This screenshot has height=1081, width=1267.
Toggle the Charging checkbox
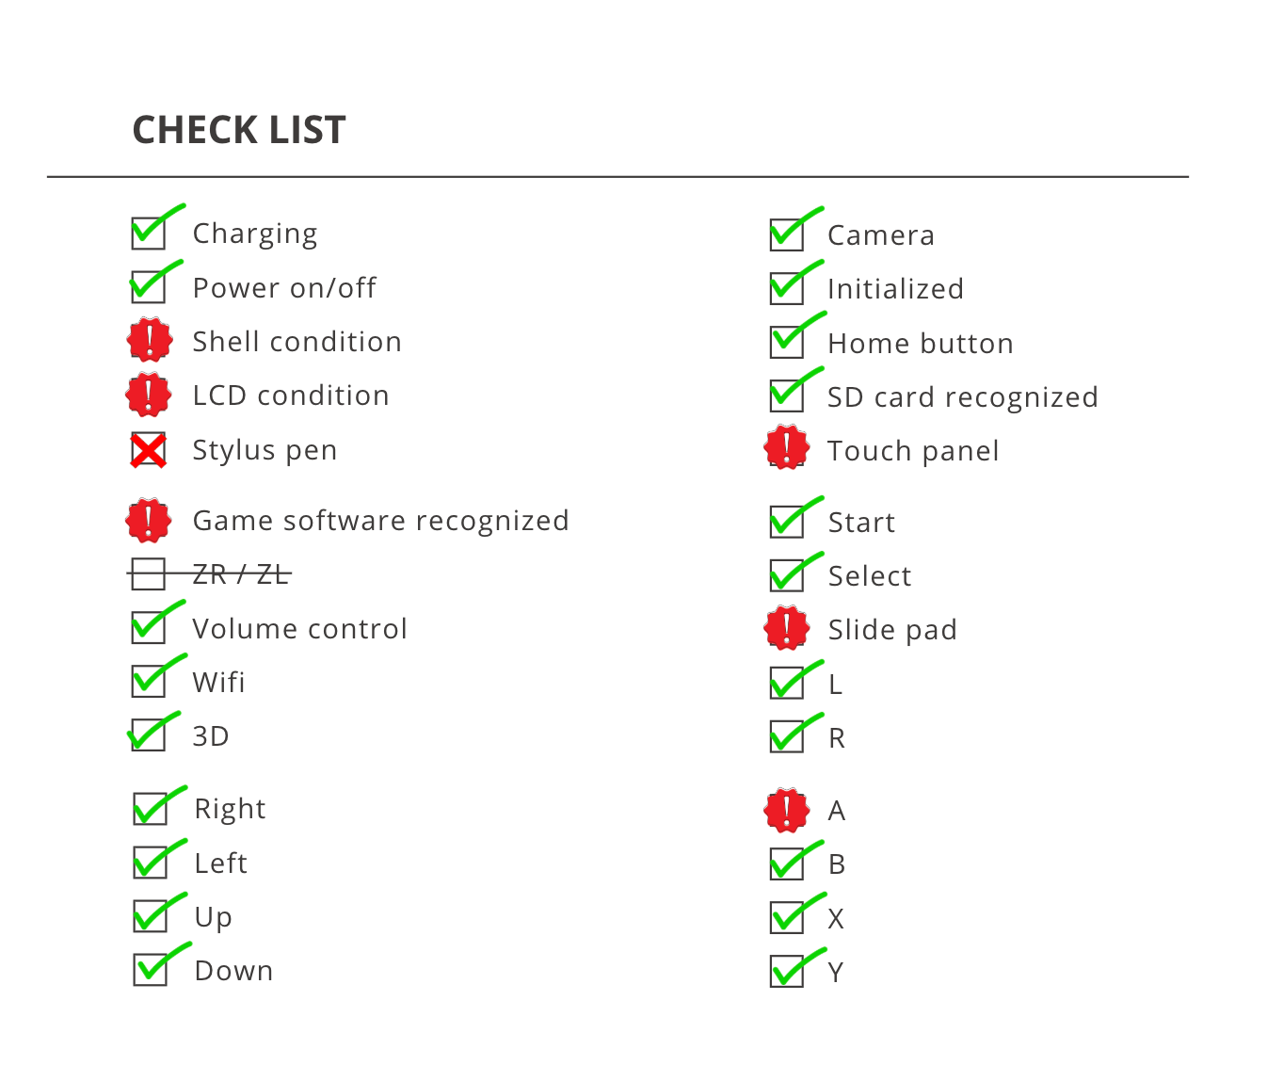tap(149, 233)
